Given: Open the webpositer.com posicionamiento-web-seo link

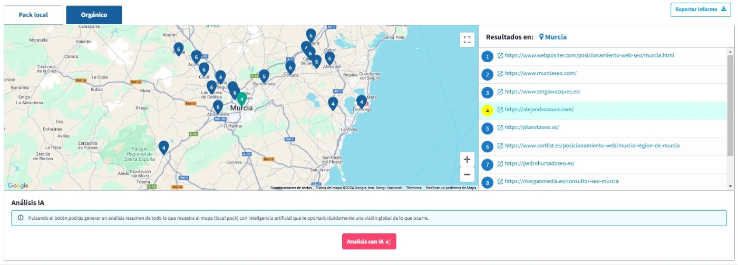Looking at the screenshot, I should point(589,55).
